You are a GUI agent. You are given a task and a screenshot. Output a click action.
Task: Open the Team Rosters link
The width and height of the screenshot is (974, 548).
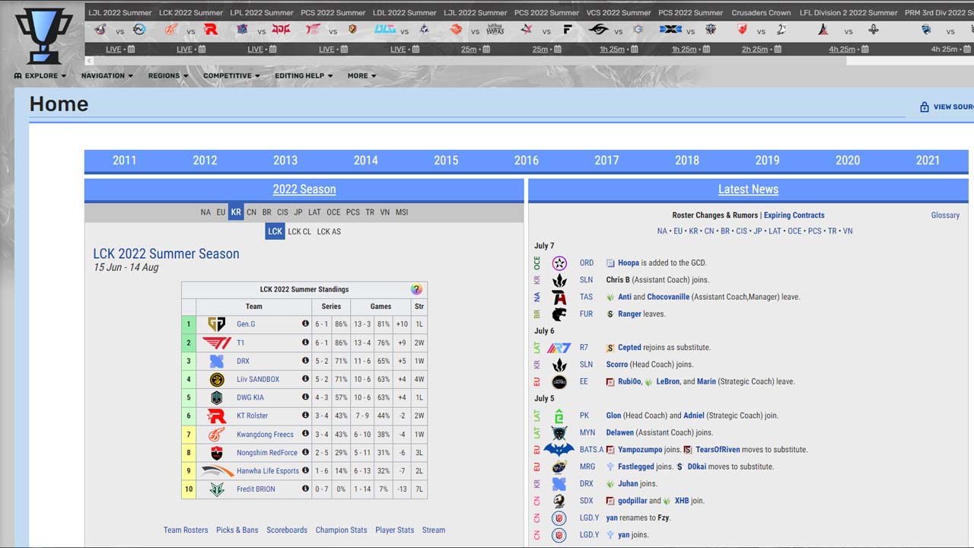(x=186, y=530)
